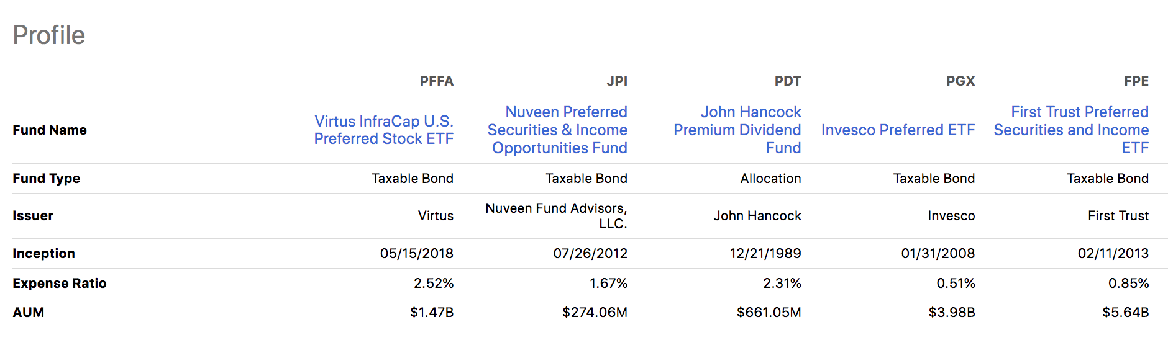Image resolution: width=1168 pixels, height=340 pixels.
Task: Open First Trust Preferred Securities and Income ETF
Action: point(1071,130)
